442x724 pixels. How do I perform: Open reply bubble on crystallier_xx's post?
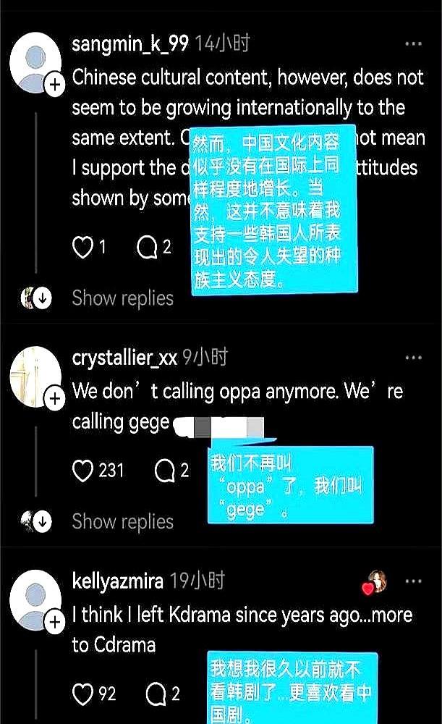pyautogui.click(x=165, y=471)
